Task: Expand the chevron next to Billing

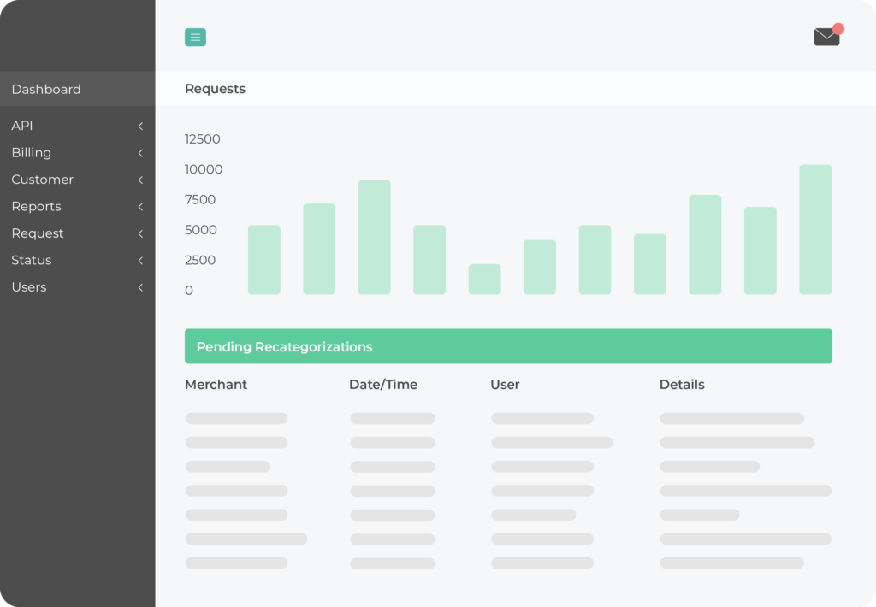Action: (x=140, y=153)
